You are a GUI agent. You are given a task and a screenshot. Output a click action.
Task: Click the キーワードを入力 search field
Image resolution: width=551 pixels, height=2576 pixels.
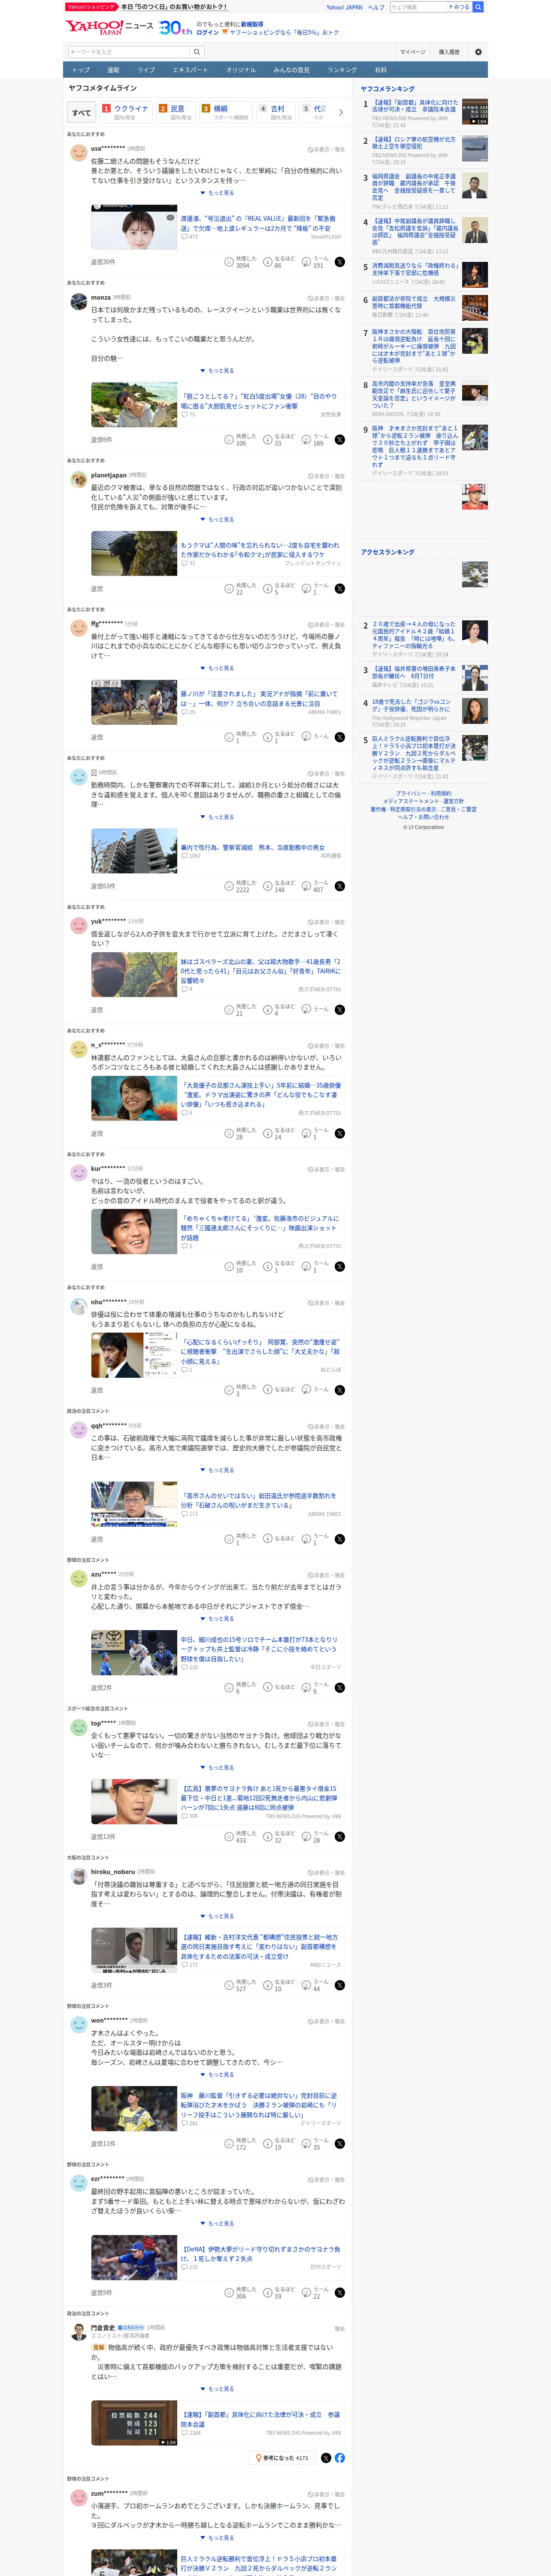[x=129, y=52]
